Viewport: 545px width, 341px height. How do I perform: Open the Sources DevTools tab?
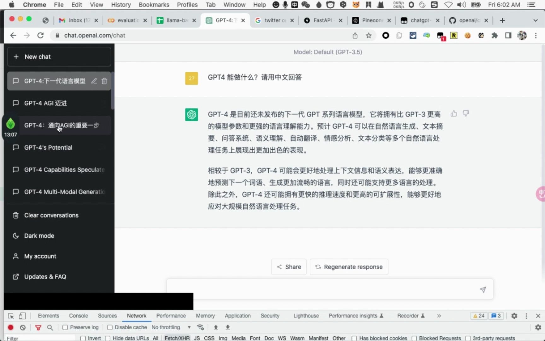(x=107, y=316)
